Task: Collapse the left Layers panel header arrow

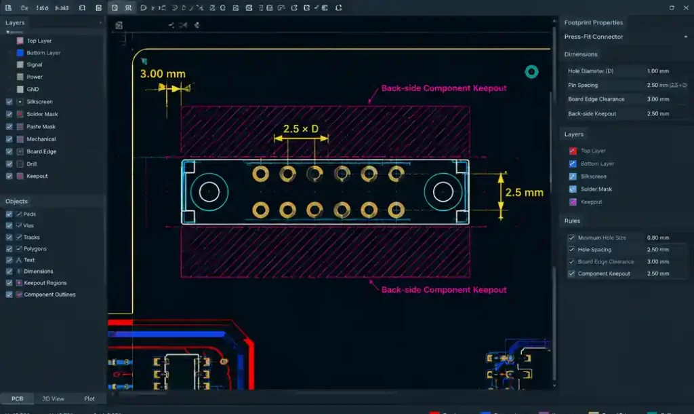Action: 100,22
